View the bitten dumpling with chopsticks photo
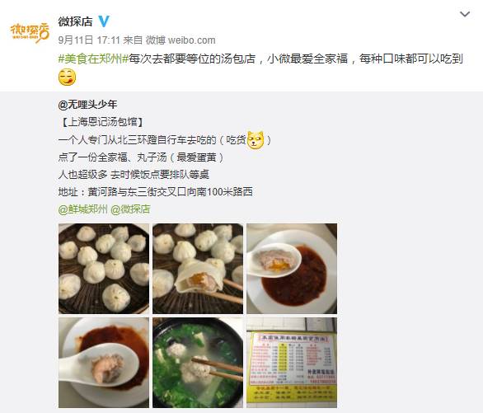This screenshot has width=483, height=413. [198, 269]
